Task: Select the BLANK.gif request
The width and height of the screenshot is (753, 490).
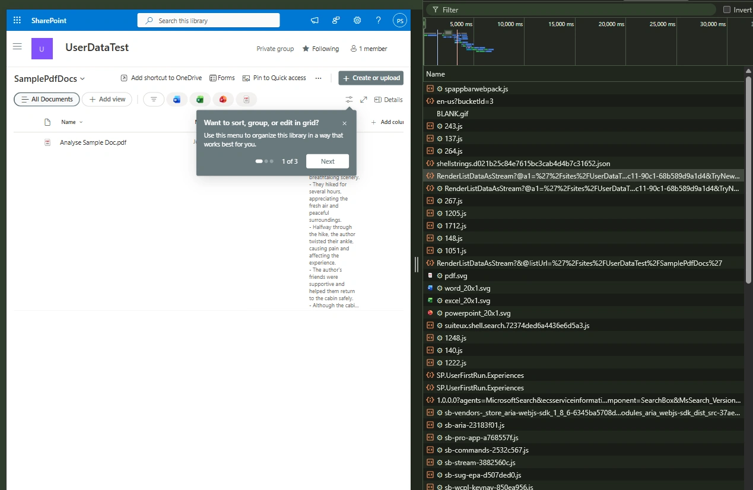Action: (584, 113)
